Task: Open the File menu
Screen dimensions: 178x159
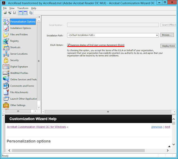Action: tap(5, 8)
